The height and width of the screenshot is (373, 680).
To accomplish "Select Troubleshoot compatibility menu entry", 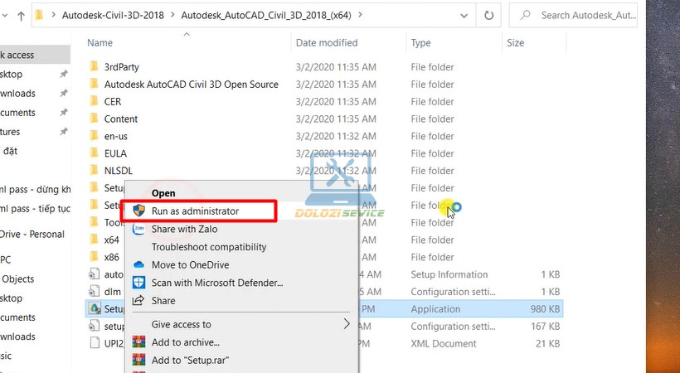I will (209, 247).
